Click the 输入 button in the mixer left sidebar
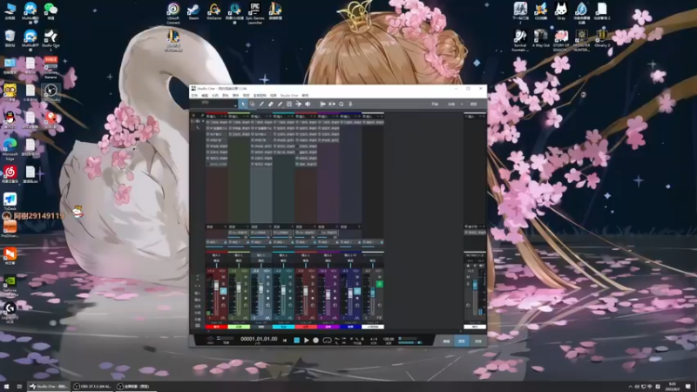The width and height of the screenshot is (697, 392). (198, 294)
